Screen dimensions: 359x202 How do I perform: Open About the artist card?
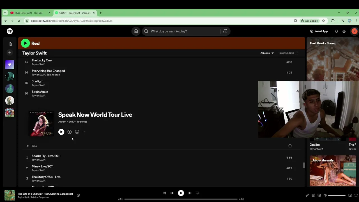(333, 171)
